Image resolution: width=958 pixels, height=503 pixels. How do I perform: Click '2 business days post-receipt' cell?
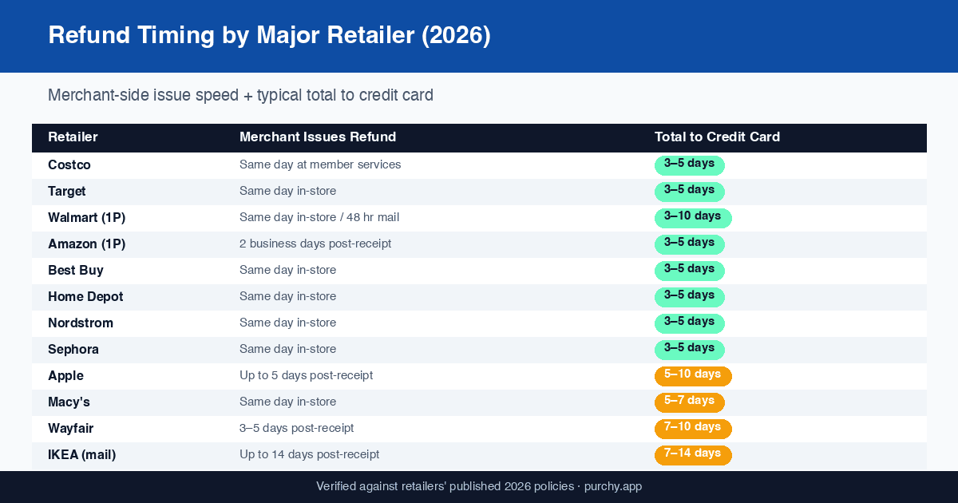[x=315, y=244]
